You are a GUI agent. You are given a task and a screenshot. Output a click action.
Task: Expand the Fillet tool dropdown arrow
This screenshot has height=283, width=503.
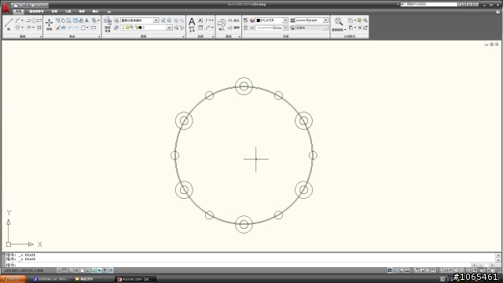click(87, 28)
